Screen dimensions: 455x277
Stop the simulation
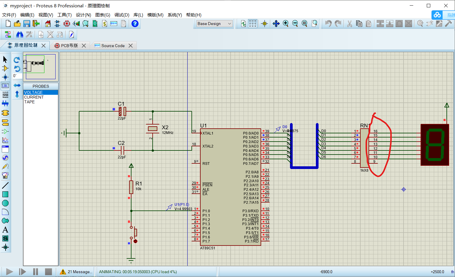pyautogui.click(x=49, y=271)
